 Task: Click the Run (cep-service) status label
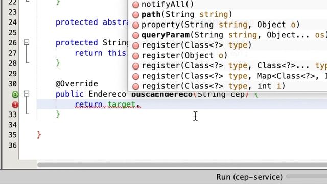[249, 177]
